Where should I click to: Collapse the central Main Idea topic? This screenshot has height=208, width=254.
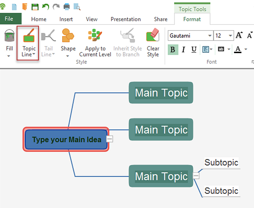110,139
